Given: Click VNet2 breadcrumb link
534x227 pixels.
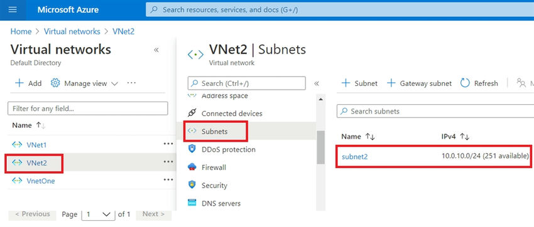Looking at the screenshot, I should click(x=123, y=31).
